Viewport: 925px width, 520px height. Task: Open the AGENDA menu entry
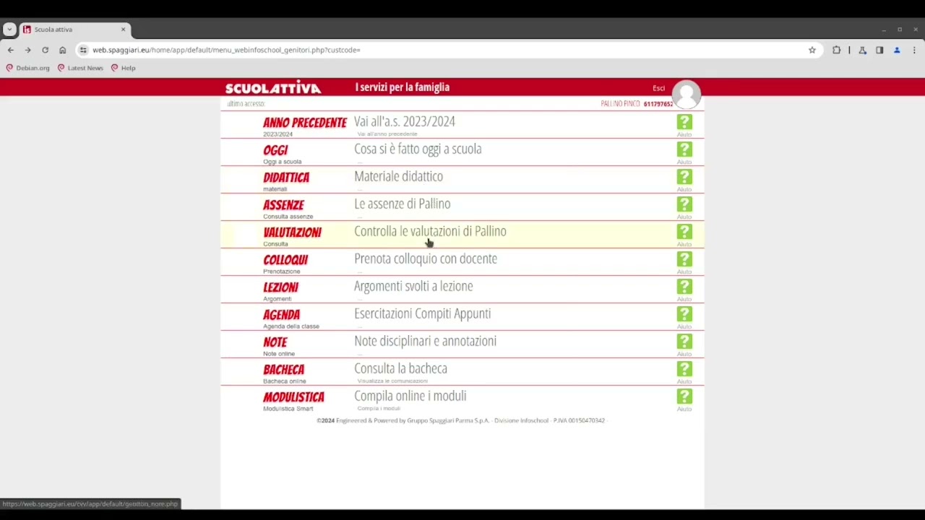coord(281,315)
